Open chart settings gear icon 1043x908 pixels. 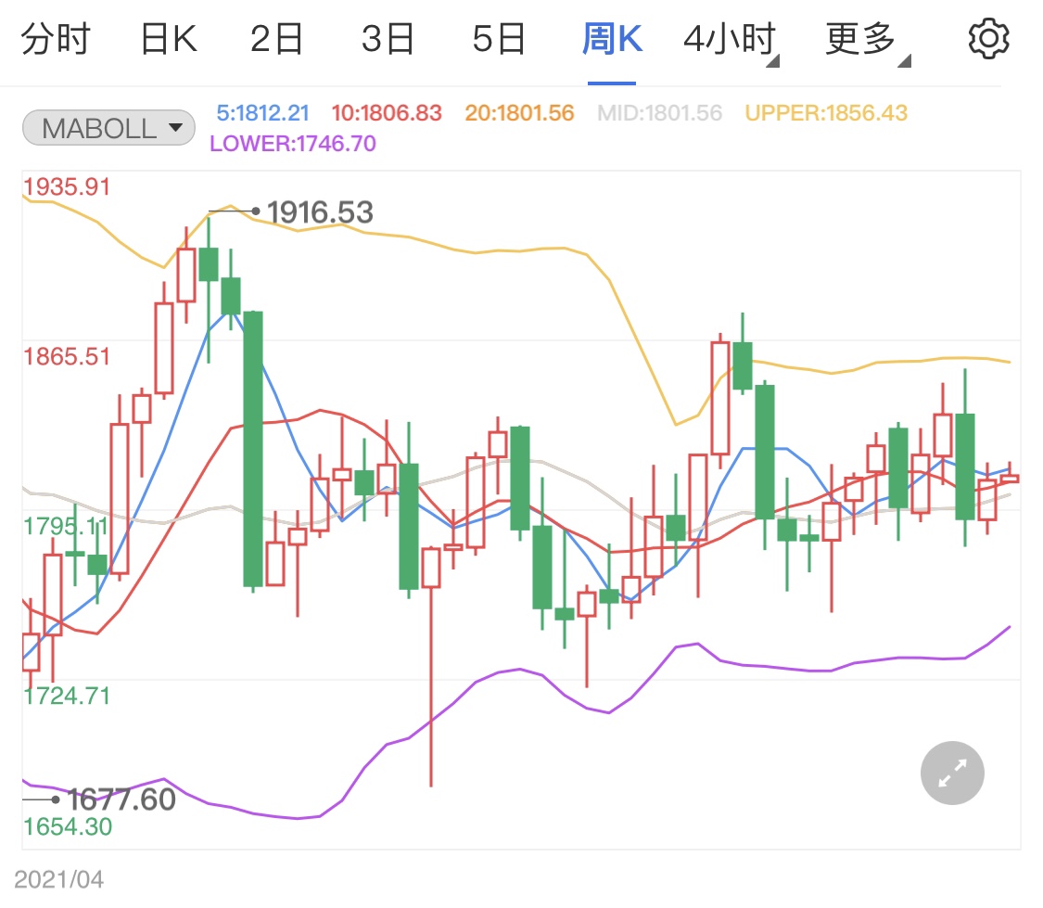tap(988, 39)
